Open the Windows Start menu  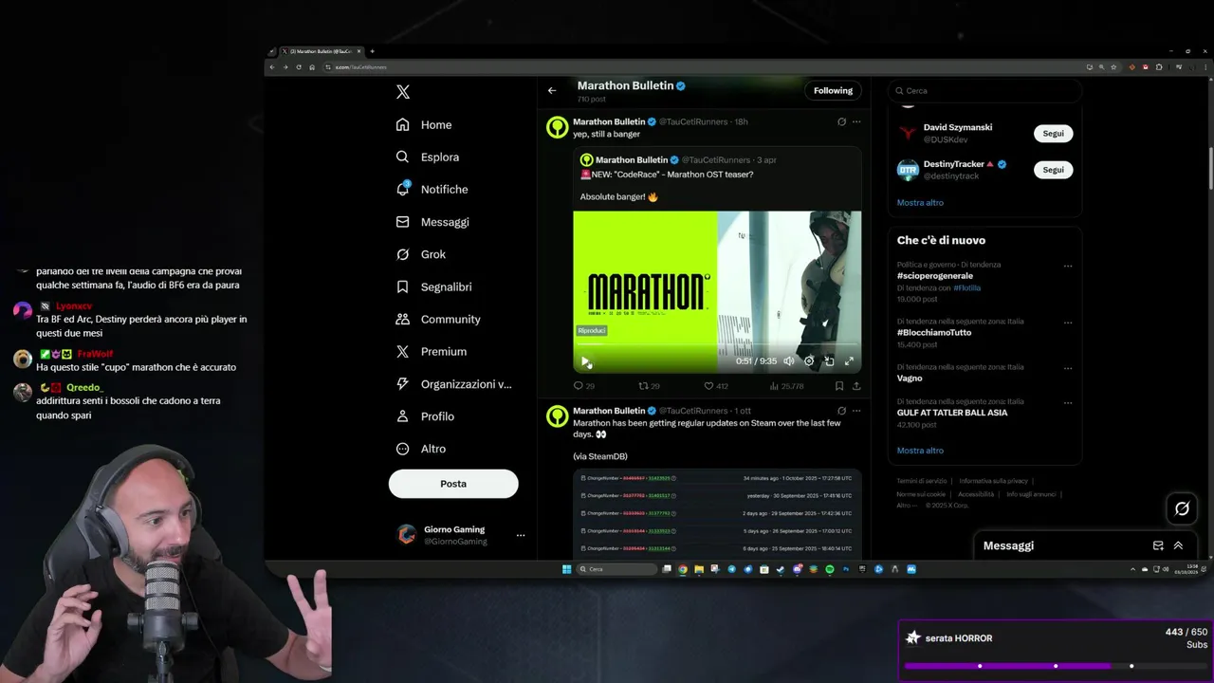click(x=567, y=569)
